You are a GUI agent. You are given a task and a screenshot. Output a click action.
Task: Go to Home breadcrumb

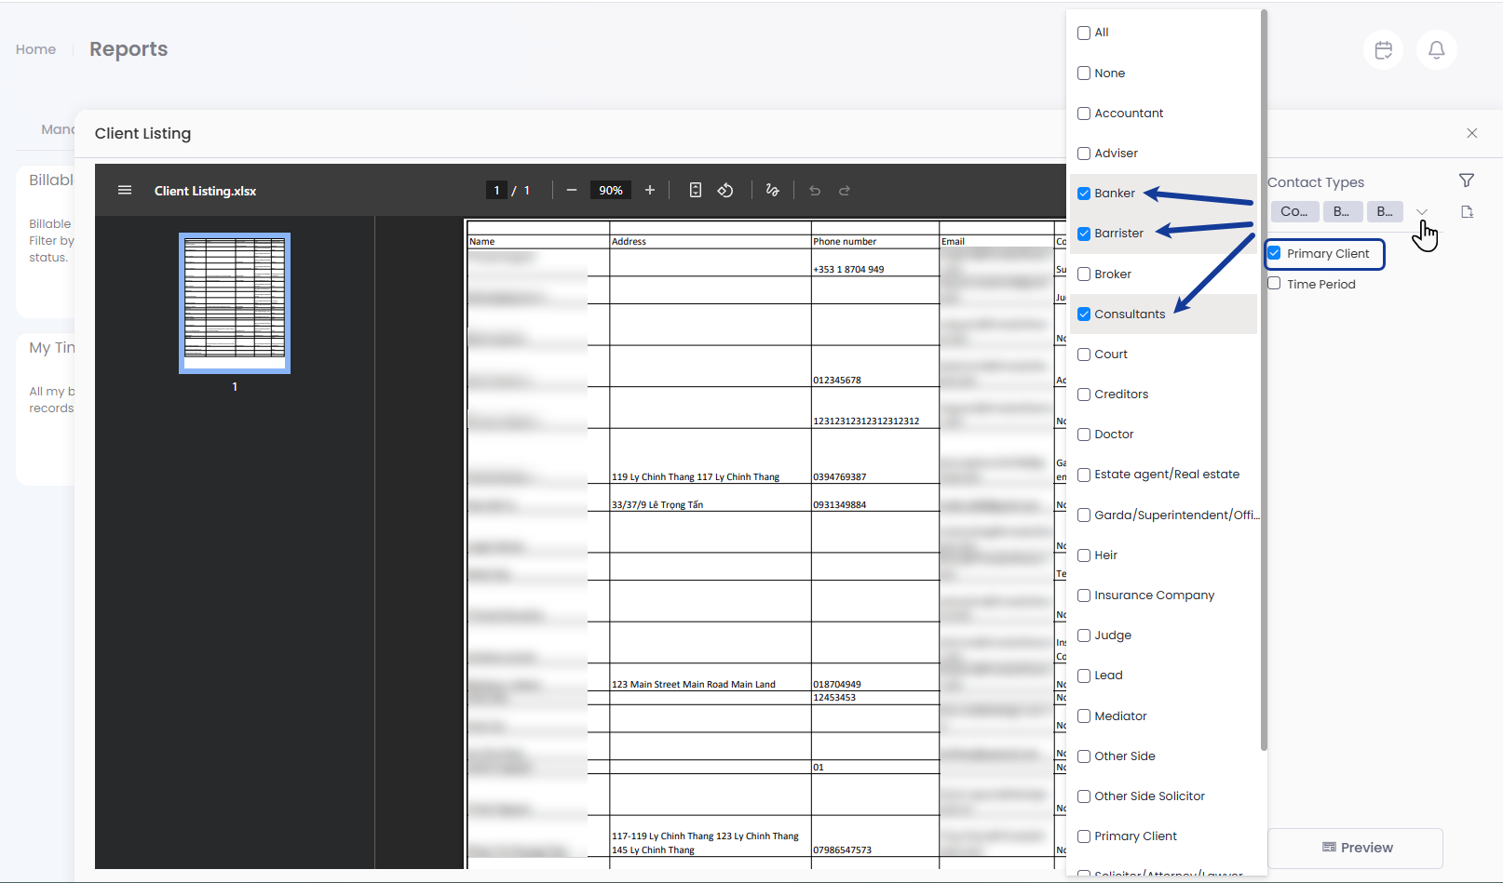tap(35, 49)
